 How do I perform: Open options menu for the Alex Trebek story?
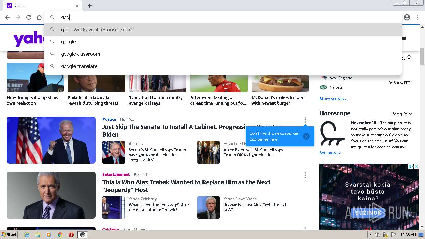click(305, 175)
